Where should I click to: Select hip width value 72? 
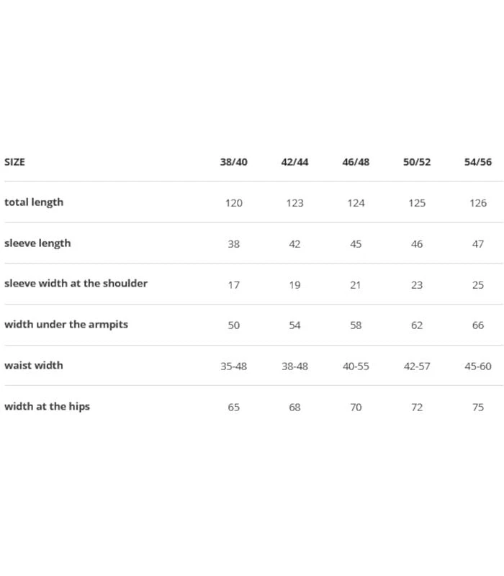pyautogui.click(x=417, y=408)
